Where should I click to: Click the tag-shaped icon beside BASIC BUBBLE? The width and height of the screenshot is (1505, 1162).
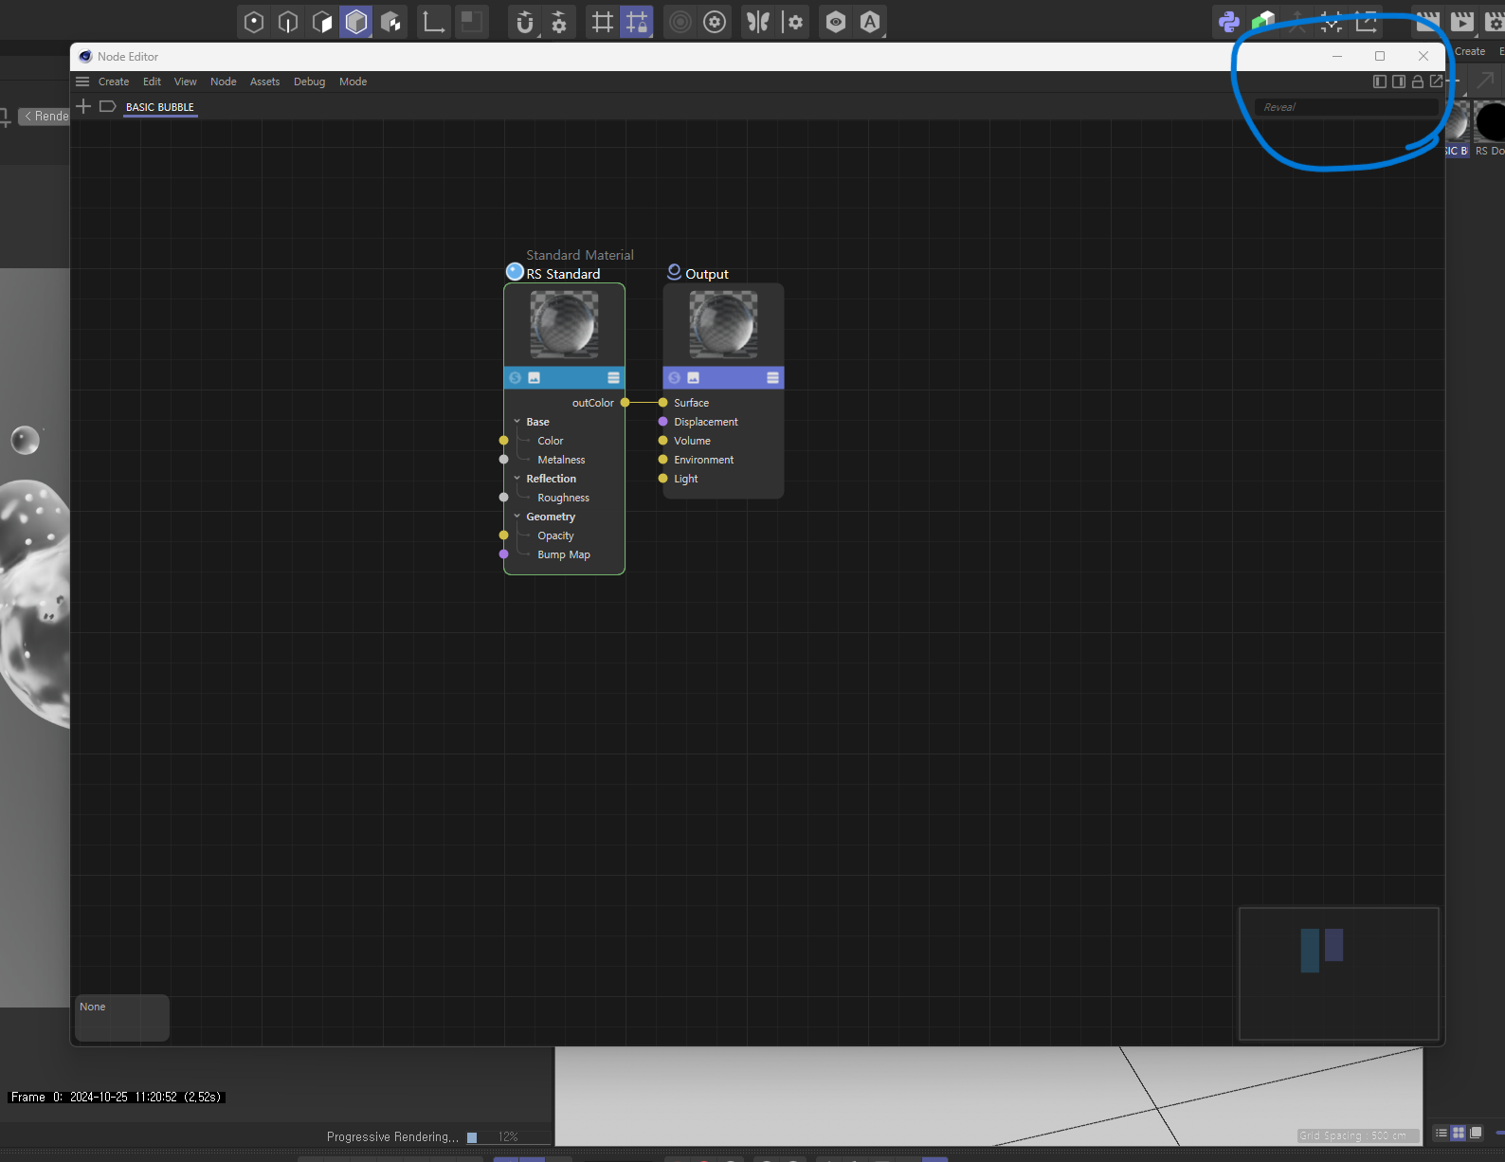coord(108,106)
